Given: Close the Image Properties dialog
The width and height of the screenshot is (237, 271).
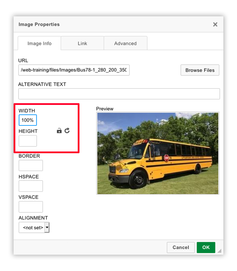Looking at the screenshot, I should pyautogui.click(x=215, y=24).
